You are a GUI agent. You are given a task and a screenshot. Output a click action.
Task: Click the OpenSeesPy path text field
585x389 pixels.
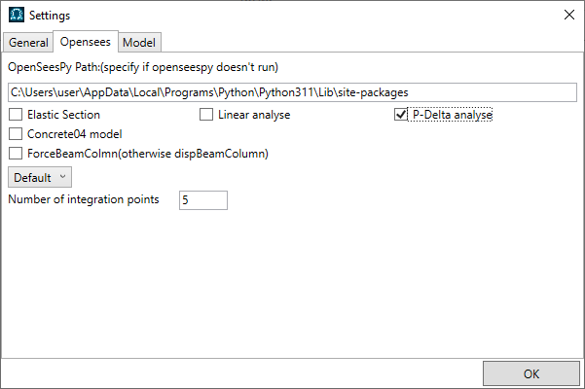click(292, 92)
